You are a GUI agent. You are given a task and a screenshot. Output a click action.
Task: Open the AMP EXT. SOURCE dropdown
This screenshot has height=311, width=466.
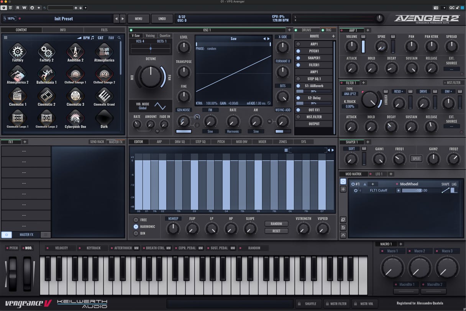[x=451, y=69]
